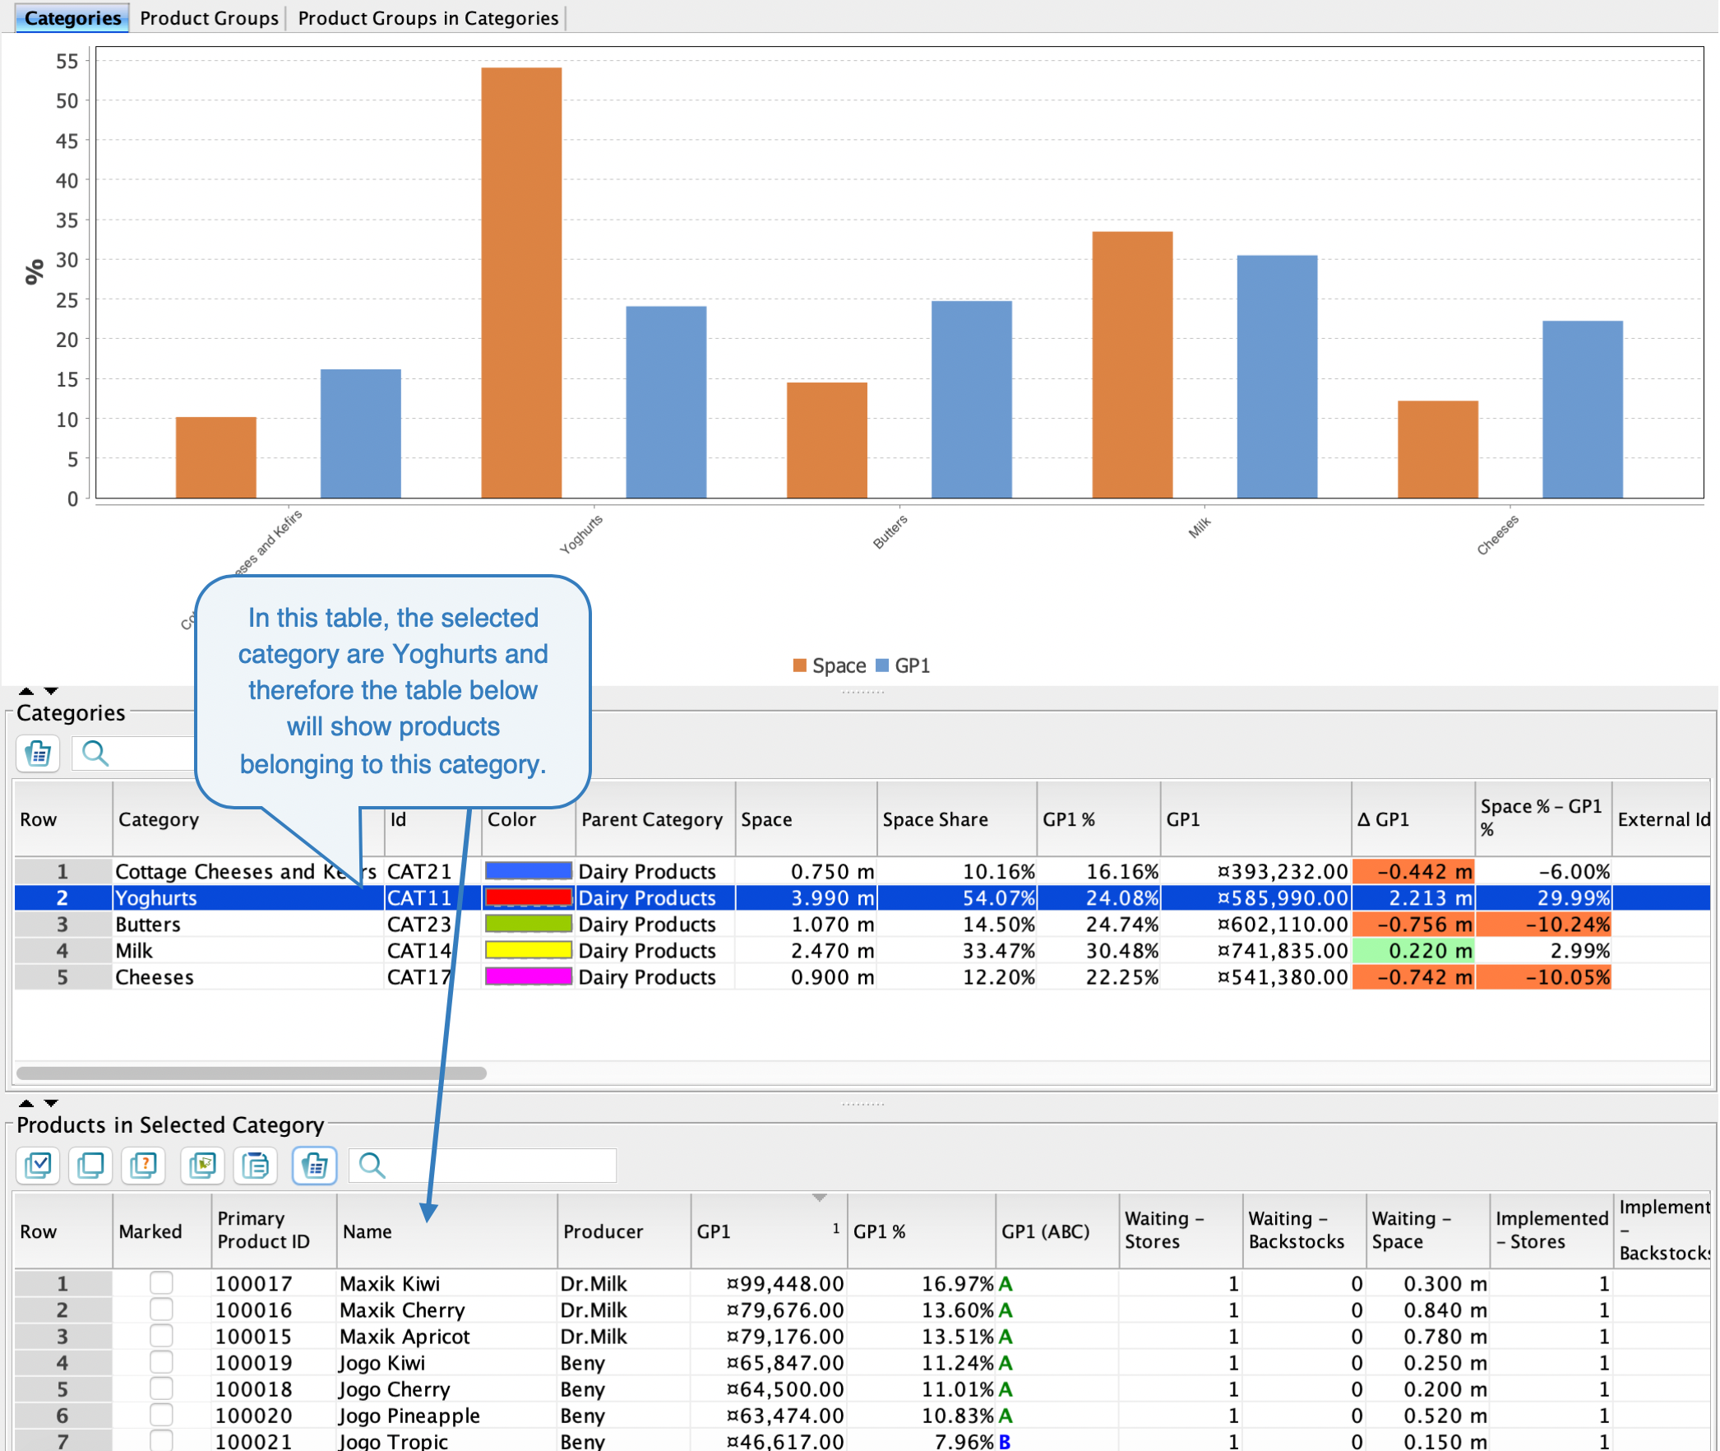
Task: Click the Yoghurts orange Space bar
Action: point(521,282)
